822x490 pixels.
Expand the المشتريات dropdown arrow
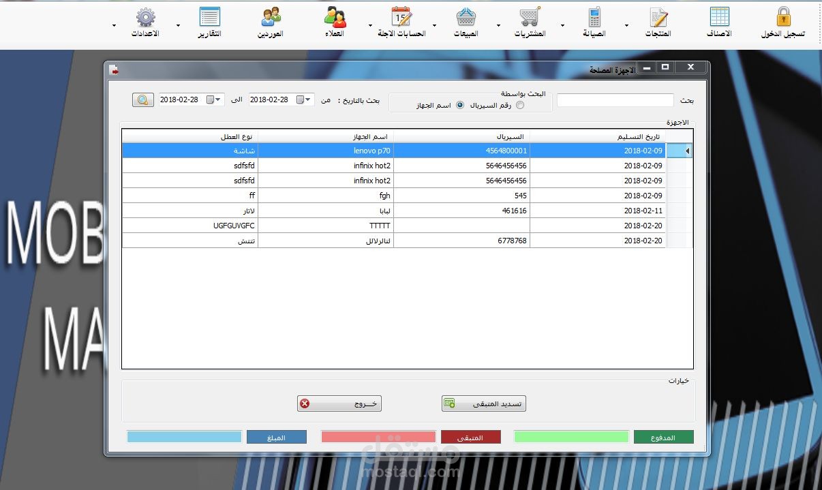498,25
